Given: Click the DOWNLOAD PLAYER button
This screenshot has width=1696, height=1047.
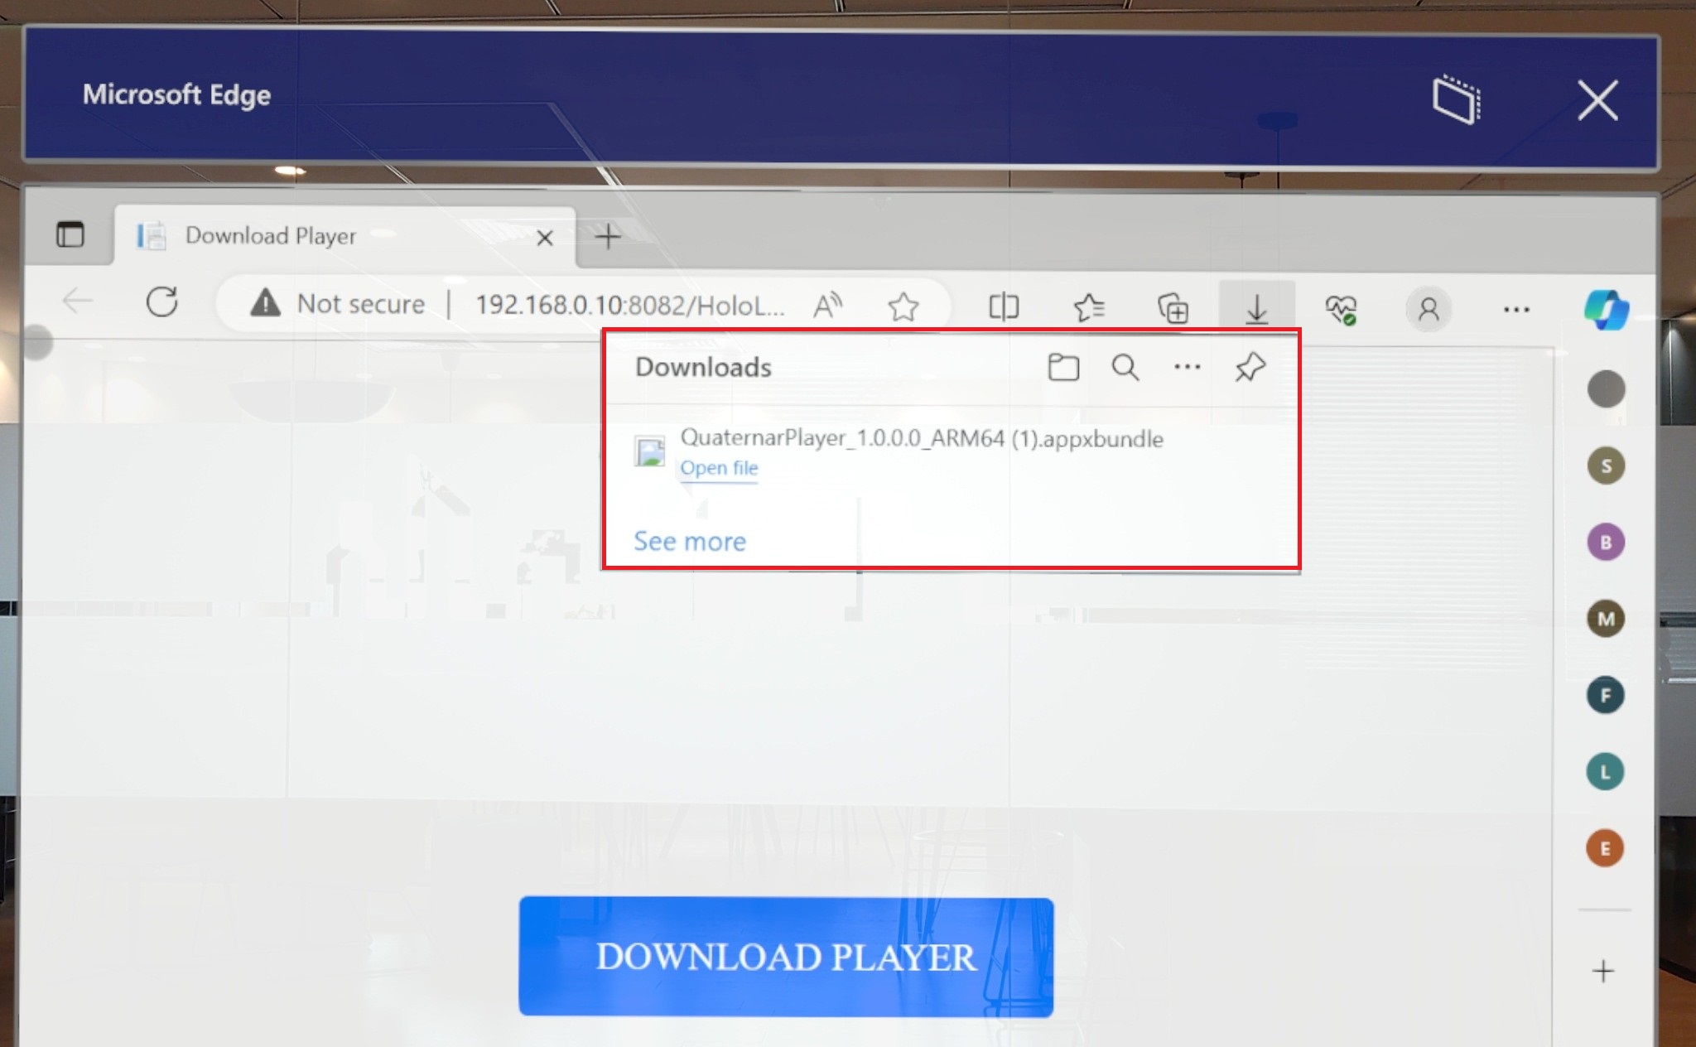Looking at the screenshot, I should click(786, 957).
